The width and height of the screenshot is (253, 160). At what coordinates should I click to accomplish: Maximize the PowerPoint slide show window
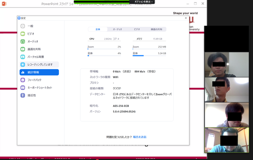195,4
